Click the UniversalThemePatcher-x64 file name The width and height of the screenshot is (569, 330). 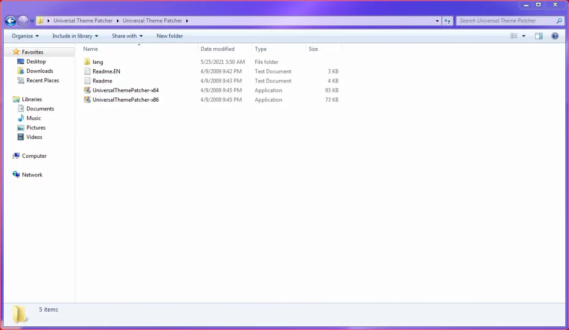126,90
